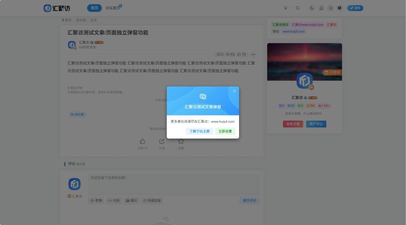Open the 论坛首页 navigation tab
406x225 pixels.
(113, 8)
